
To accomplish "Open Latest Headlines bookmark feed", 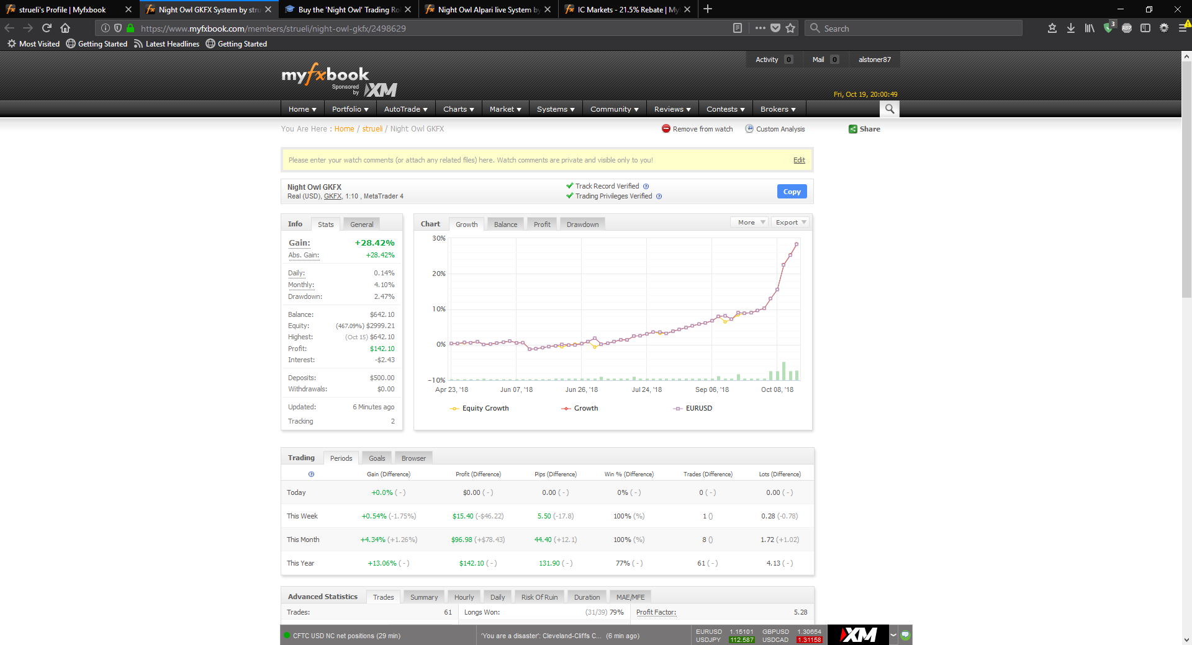I will [166, 43].
